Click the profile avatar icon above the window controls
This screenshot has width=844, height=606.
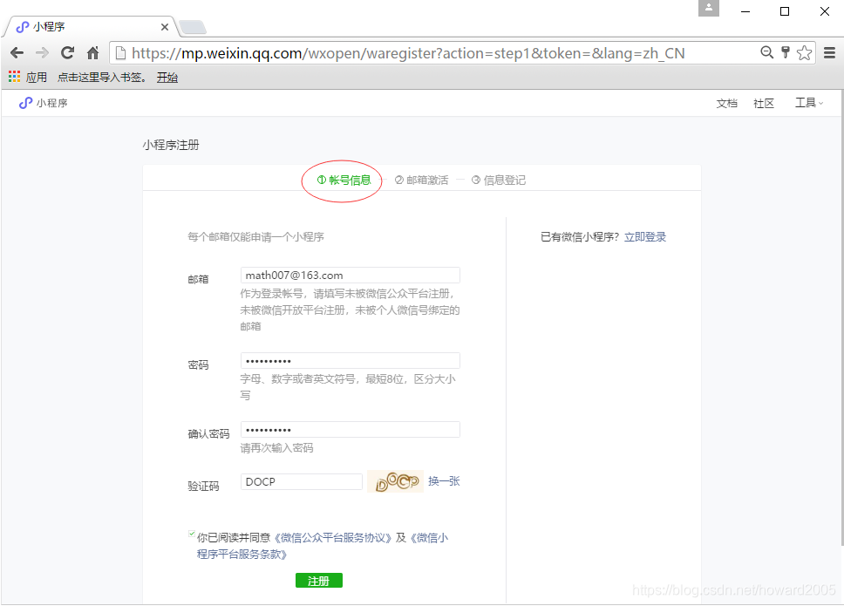708,9
